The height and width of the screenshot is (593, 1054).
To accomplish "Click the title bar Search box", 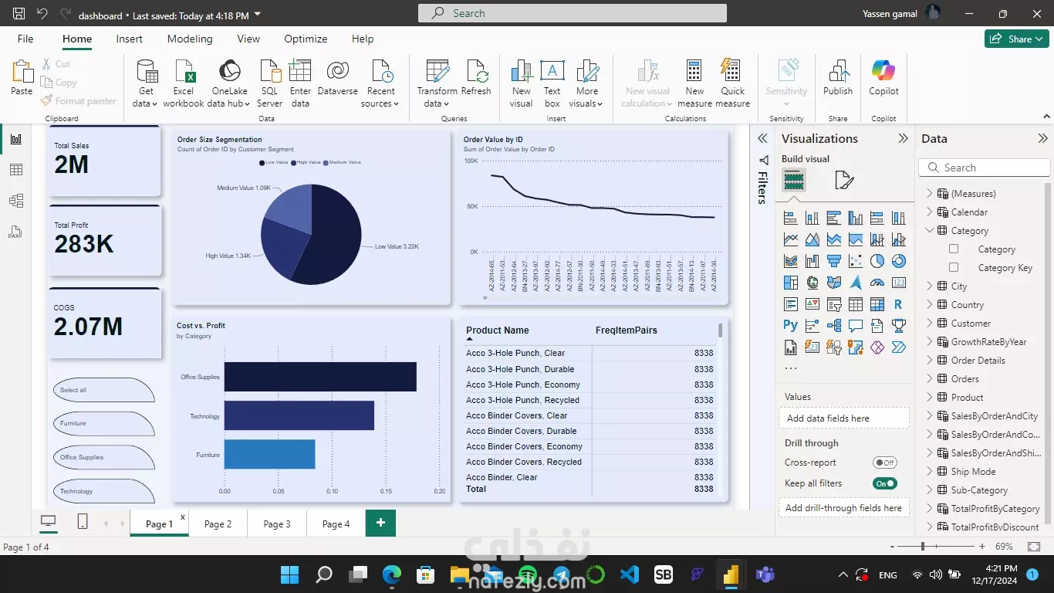I will [573, 13].
